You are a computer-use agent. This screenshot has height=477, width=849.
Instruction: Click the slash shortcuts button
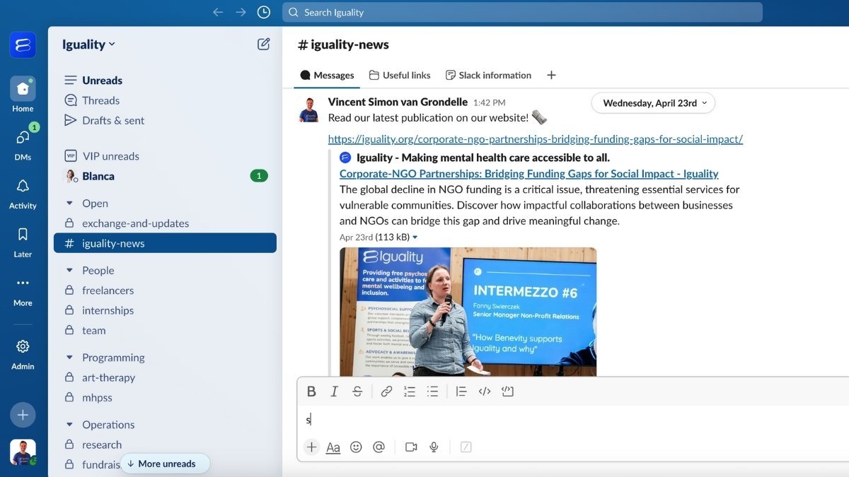pos(466,447)
